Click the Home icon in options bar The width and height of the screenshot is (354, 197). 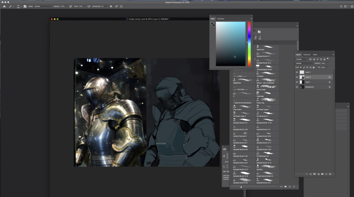[4, 6]
